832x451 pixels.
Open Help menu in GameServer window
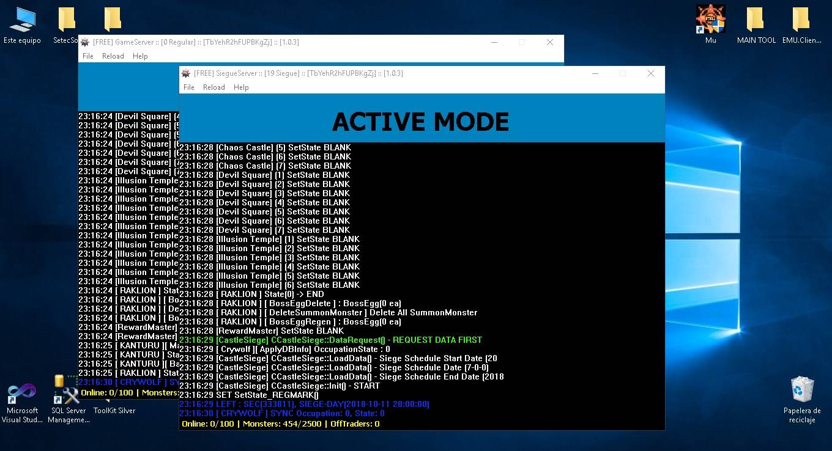pos(140,56)
